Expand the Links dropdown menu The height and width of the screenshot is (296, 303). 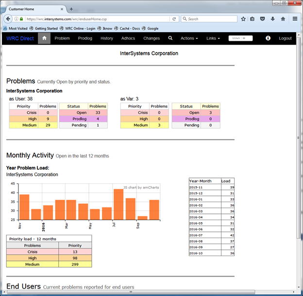coord(213,38)
